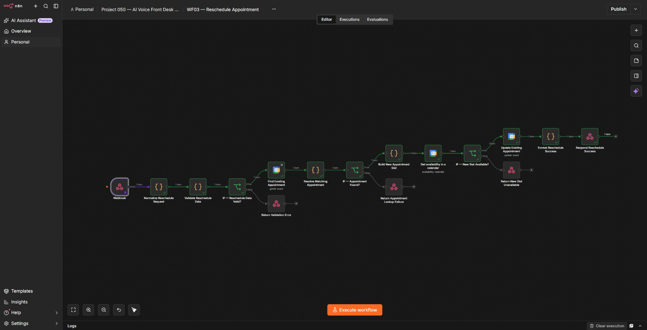Viewport: 647px width, 330px height.
Task: Select the Editor tab
Action: point(327,20)
